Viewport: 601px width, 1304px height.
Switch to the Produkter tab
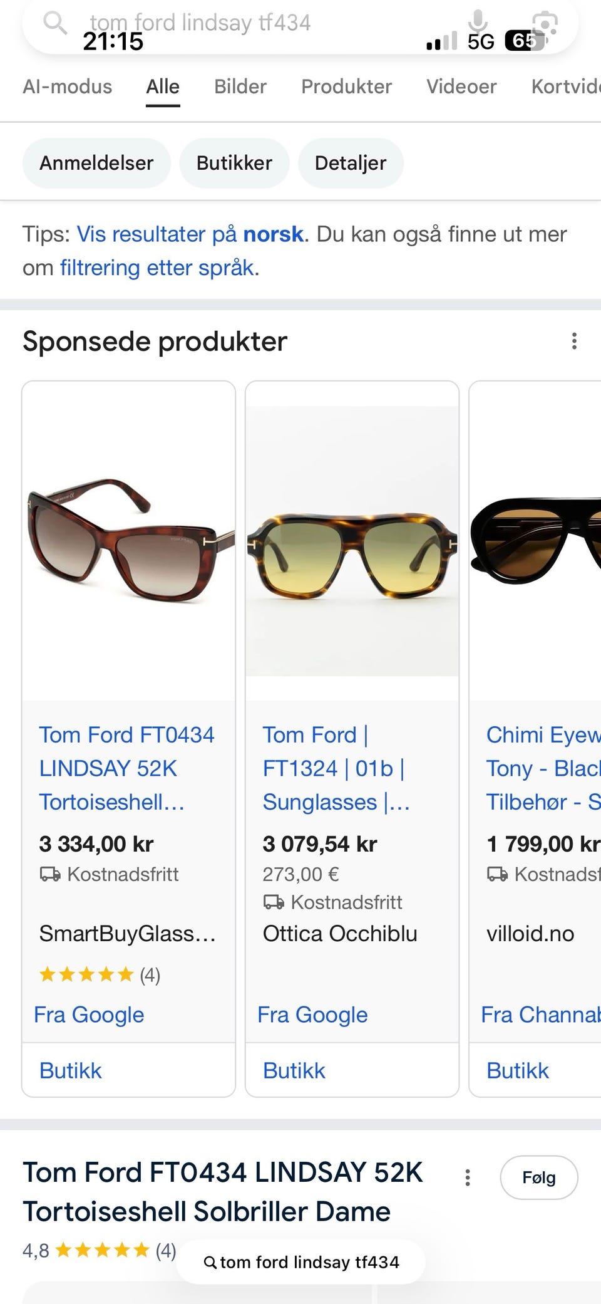click(x=346, y=86)
